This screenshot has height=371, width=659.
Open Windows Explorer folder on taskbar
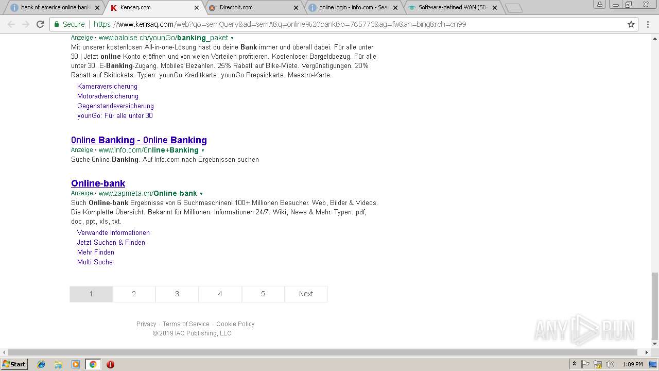pos(58,364)
